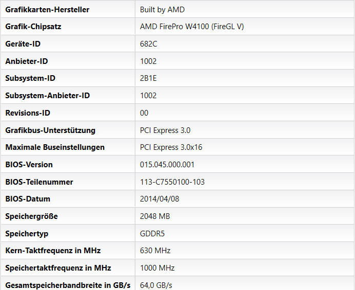Click the Anbieter-ID label cell
The width and height of the screenshot is (355, 290).
(x=27, y=61)
